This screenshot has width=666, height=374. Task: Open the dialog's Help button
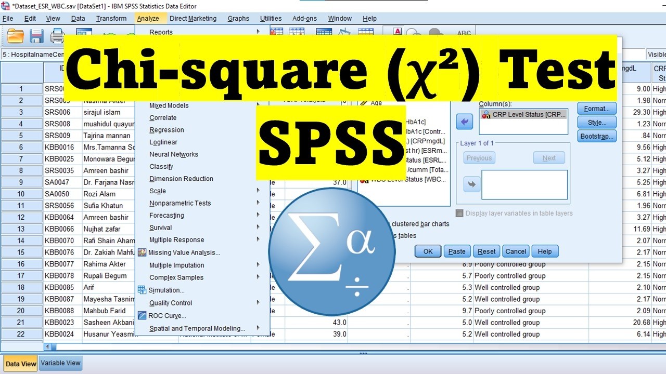click(x=545, y=251)
